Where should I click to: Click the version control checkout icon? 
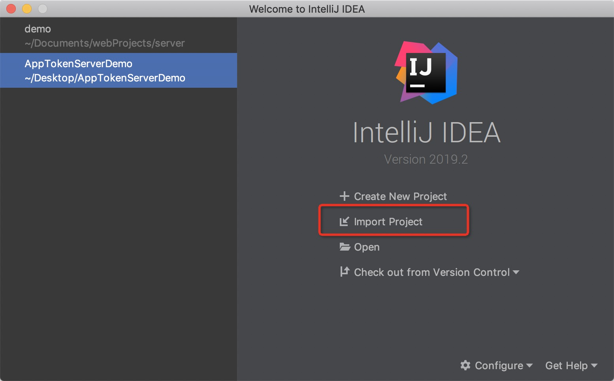tap(345, 272)
